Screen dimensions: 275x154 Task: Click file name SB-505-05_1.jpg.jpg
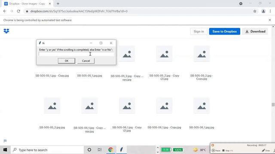[89, 76]
